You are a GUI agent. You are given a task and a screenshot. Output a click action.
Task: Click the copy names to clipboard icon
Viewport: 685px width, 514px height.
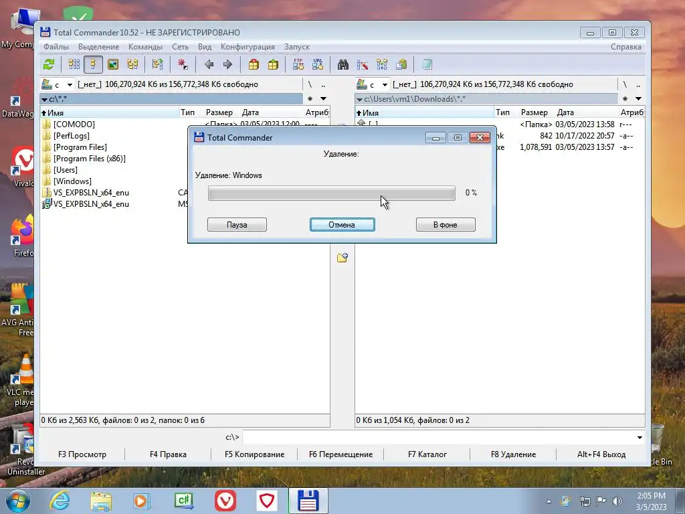click(401, 65)
